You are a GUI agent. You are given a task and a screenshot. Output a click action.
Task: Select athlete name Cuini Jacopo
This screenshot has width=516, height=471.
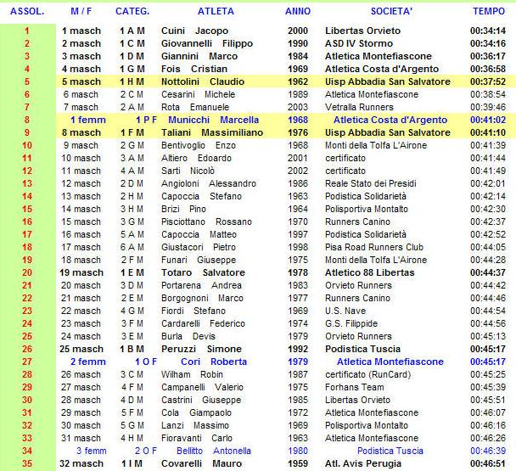click(194, 31)
